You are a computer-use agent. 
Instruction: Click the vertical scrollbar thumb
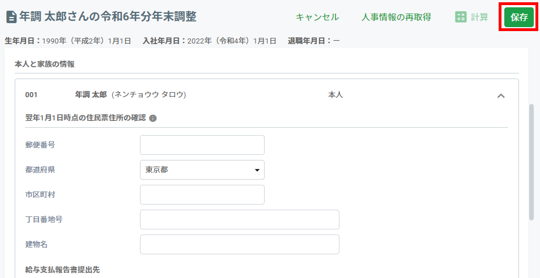point(532,162)
